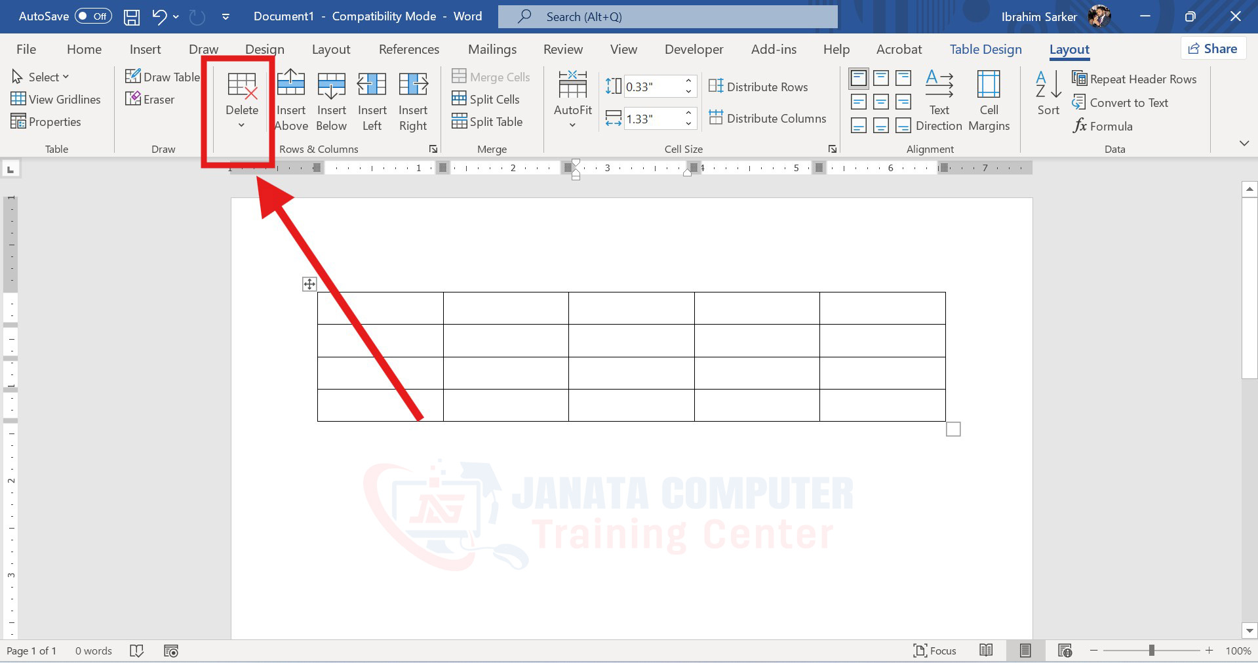The height and width of the screenshot is (663, 1258).
Task: Click the Insert Left column icon
Action: tap(372, 100)
